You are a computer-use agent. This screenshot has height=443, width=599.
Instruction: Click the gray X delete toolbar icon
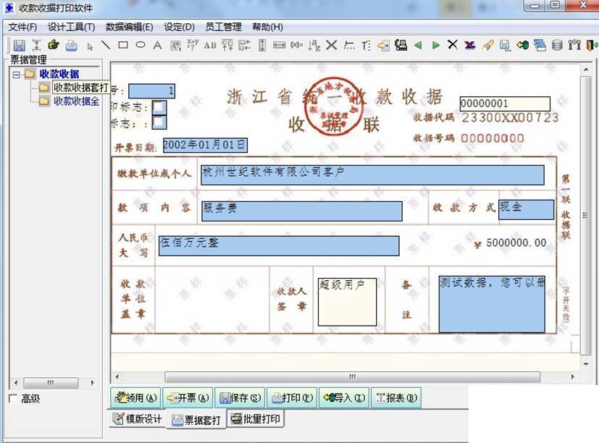coord(332,45)
